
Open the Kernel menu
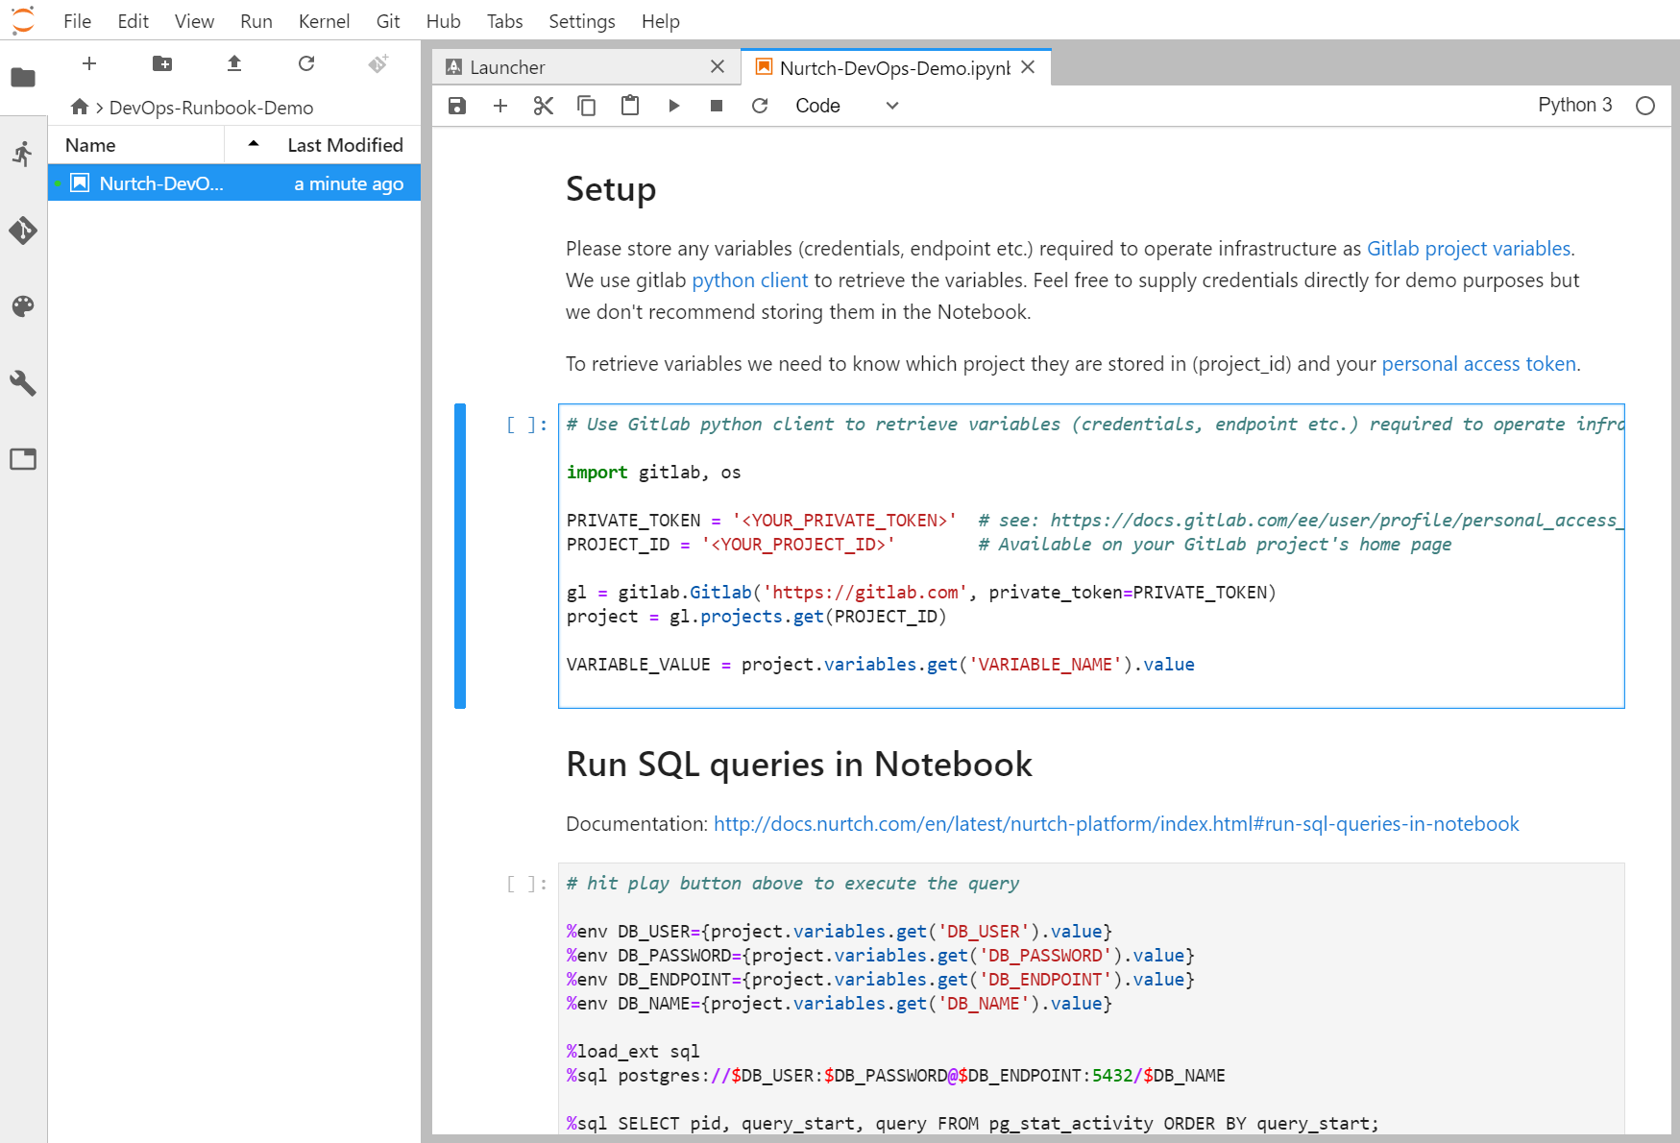coord(324,21)
